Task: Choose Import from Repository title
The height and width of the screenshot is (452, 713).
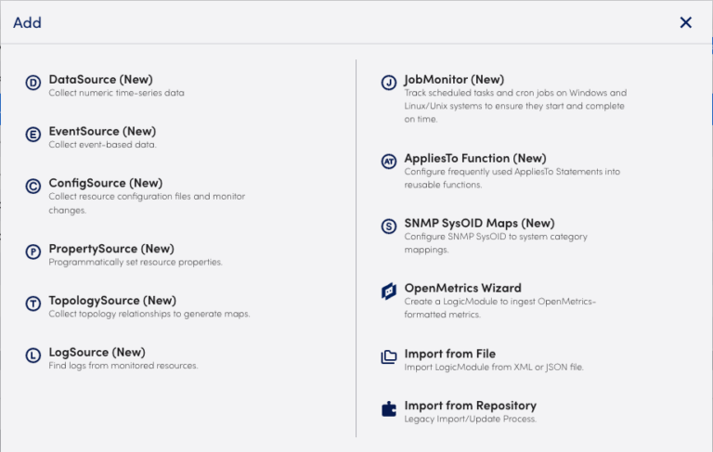Action: pyautogui.click(x=470, y=406)
